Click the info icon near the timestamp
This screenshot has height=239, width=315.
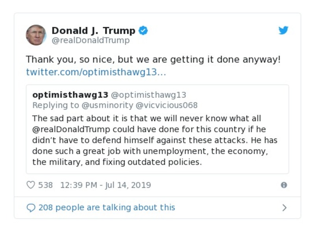click(x=285, y=184)
